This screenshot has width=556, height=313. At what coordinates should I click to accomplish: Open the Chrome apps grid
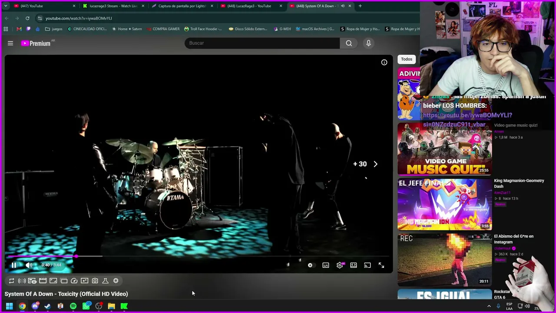[x=6, y=29]
